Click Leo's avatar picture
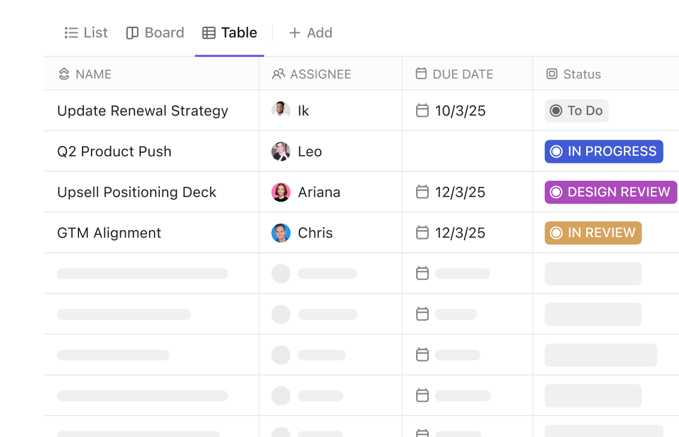Image resolution: width=679 pixels, height=437 pixels. tap(280, 151)
